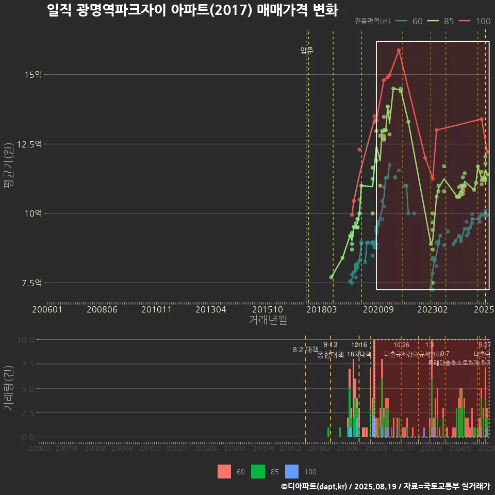The width and height of the screenshot is (495, 495).
Task: Click the '0.0' volume axis tick label
Action: click(28, 437)
